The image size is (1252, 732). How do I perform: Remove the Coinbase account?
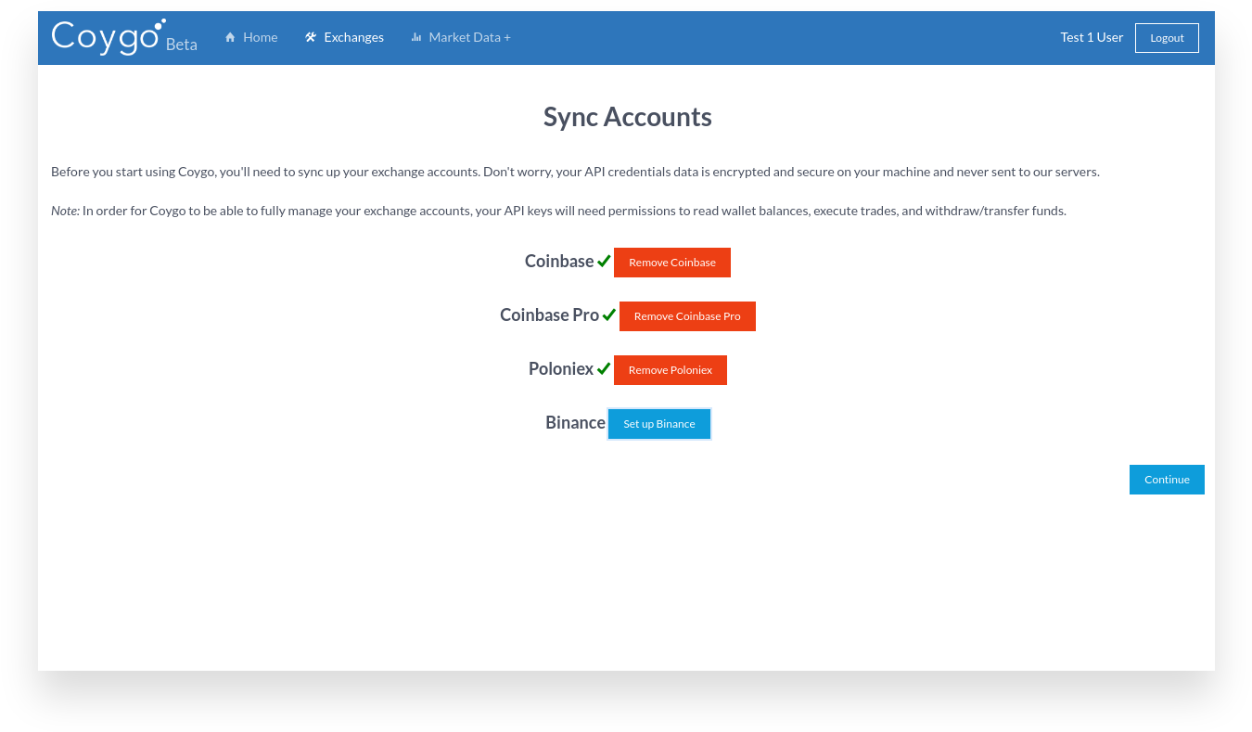click(x=672, y=263)
